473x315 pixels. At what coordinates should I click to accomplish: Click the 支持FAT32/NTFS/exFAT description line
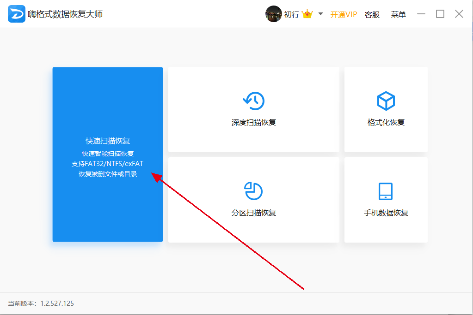coord(107,164)
